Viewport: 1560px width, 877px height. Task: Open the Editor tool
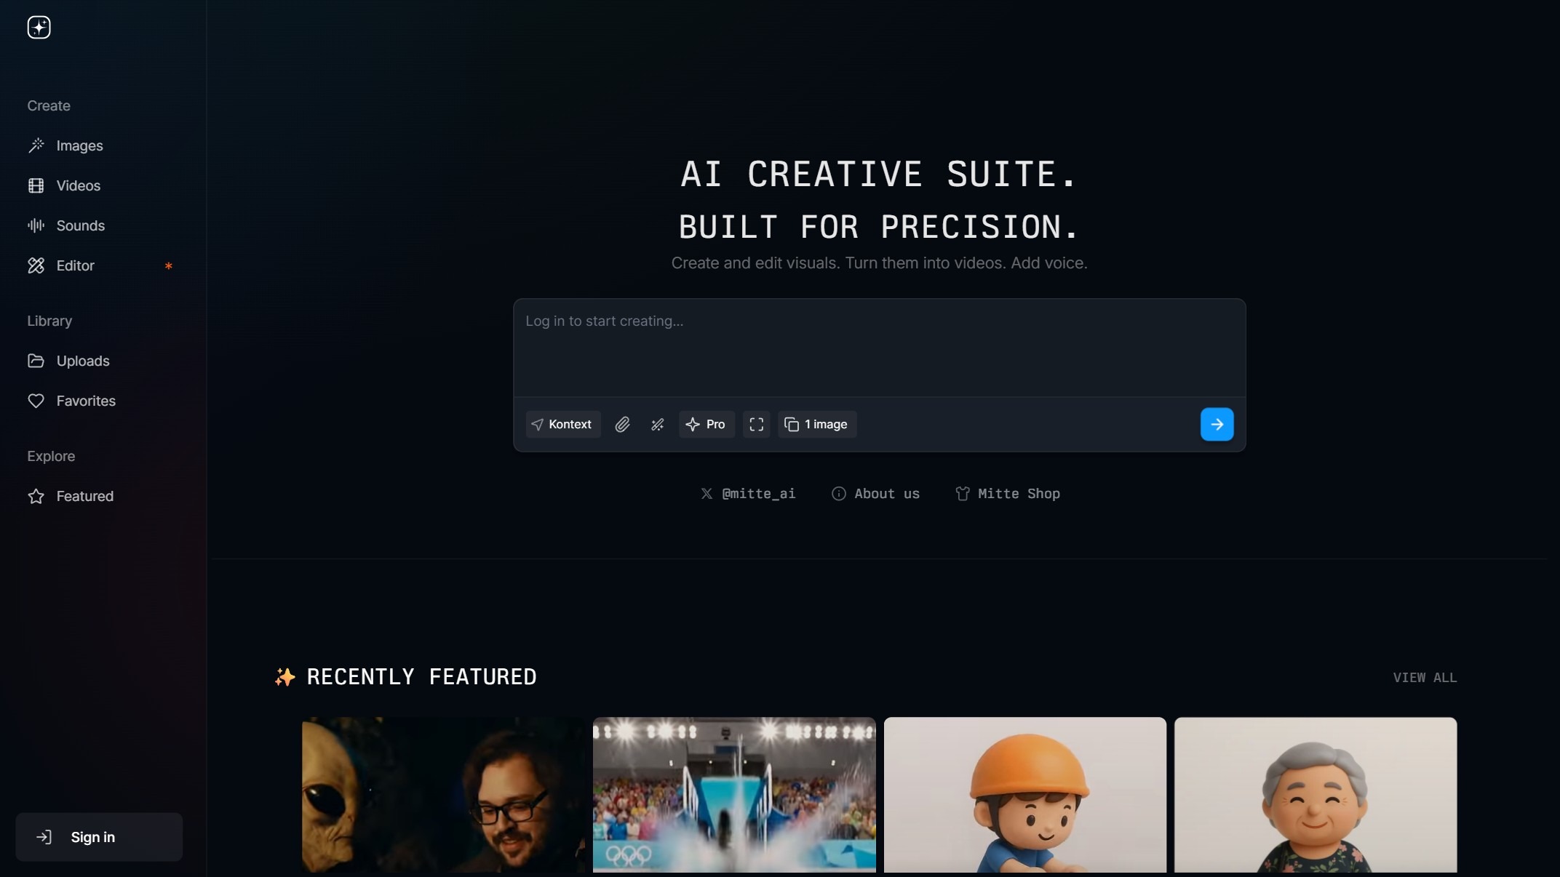[75, 266]
